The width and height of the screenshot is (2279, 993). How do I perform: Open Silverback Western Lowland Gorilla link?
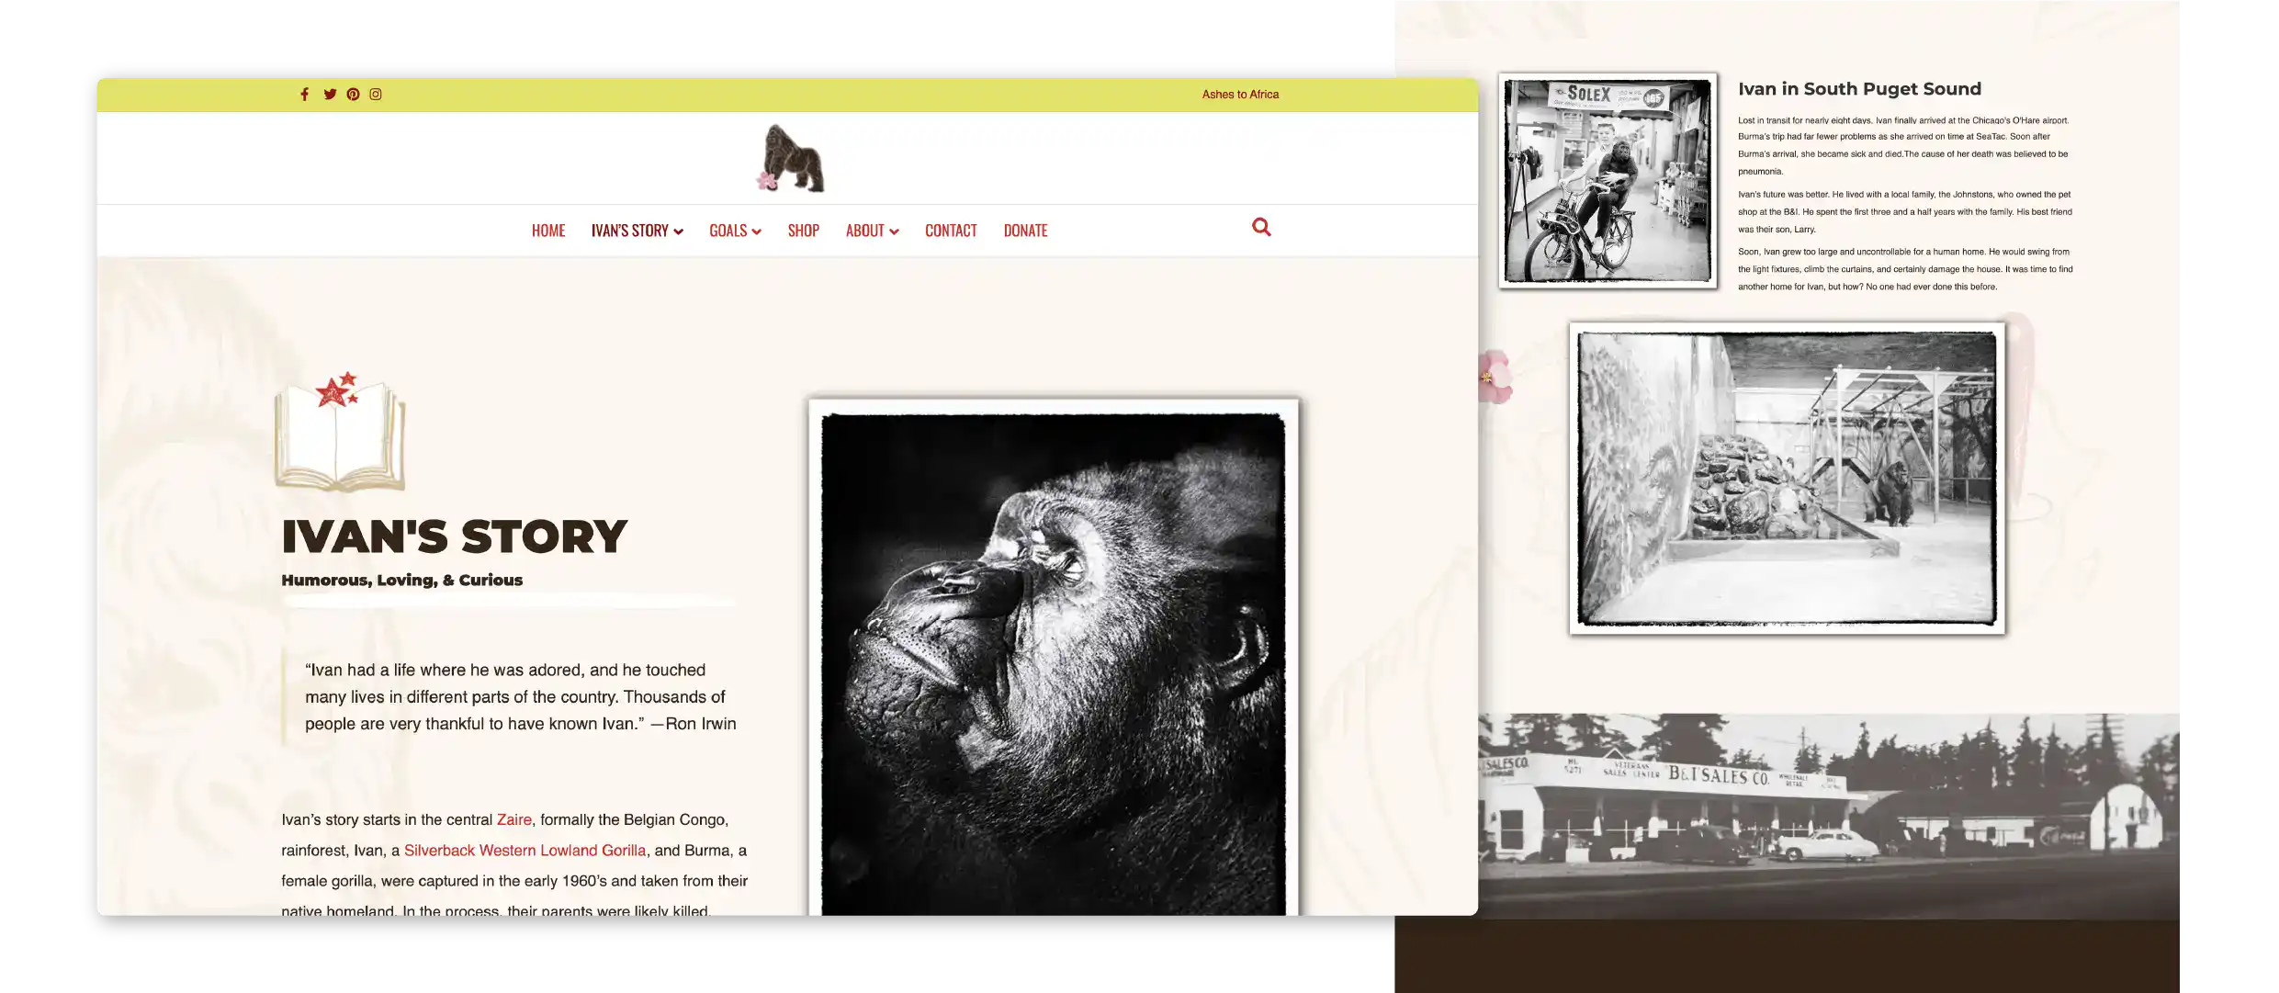tap(525, 851)
